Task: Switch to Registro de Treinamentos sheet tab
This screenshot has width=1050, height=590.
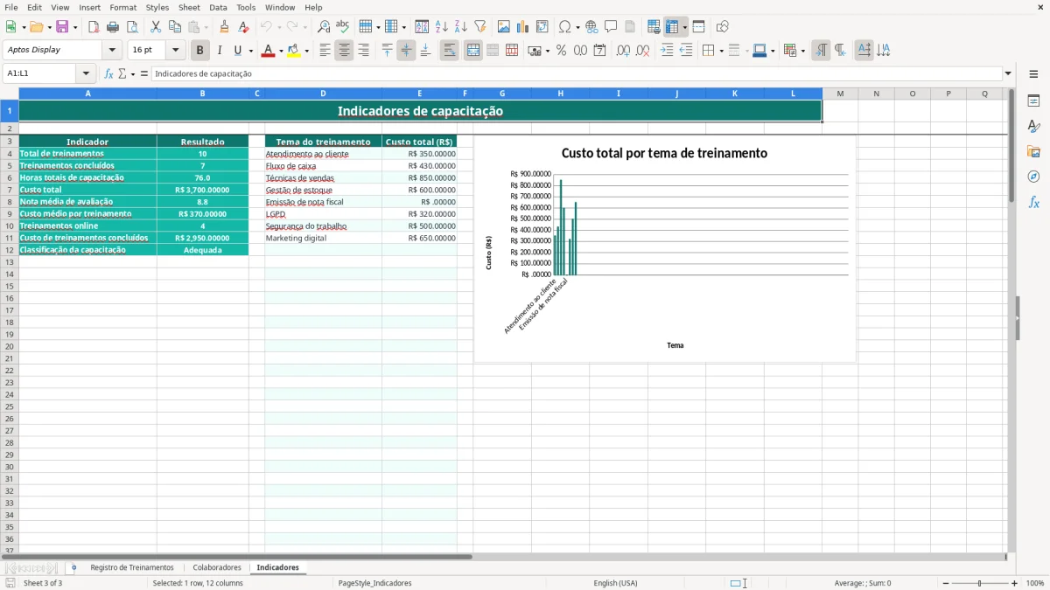Action: click(132, 568)
